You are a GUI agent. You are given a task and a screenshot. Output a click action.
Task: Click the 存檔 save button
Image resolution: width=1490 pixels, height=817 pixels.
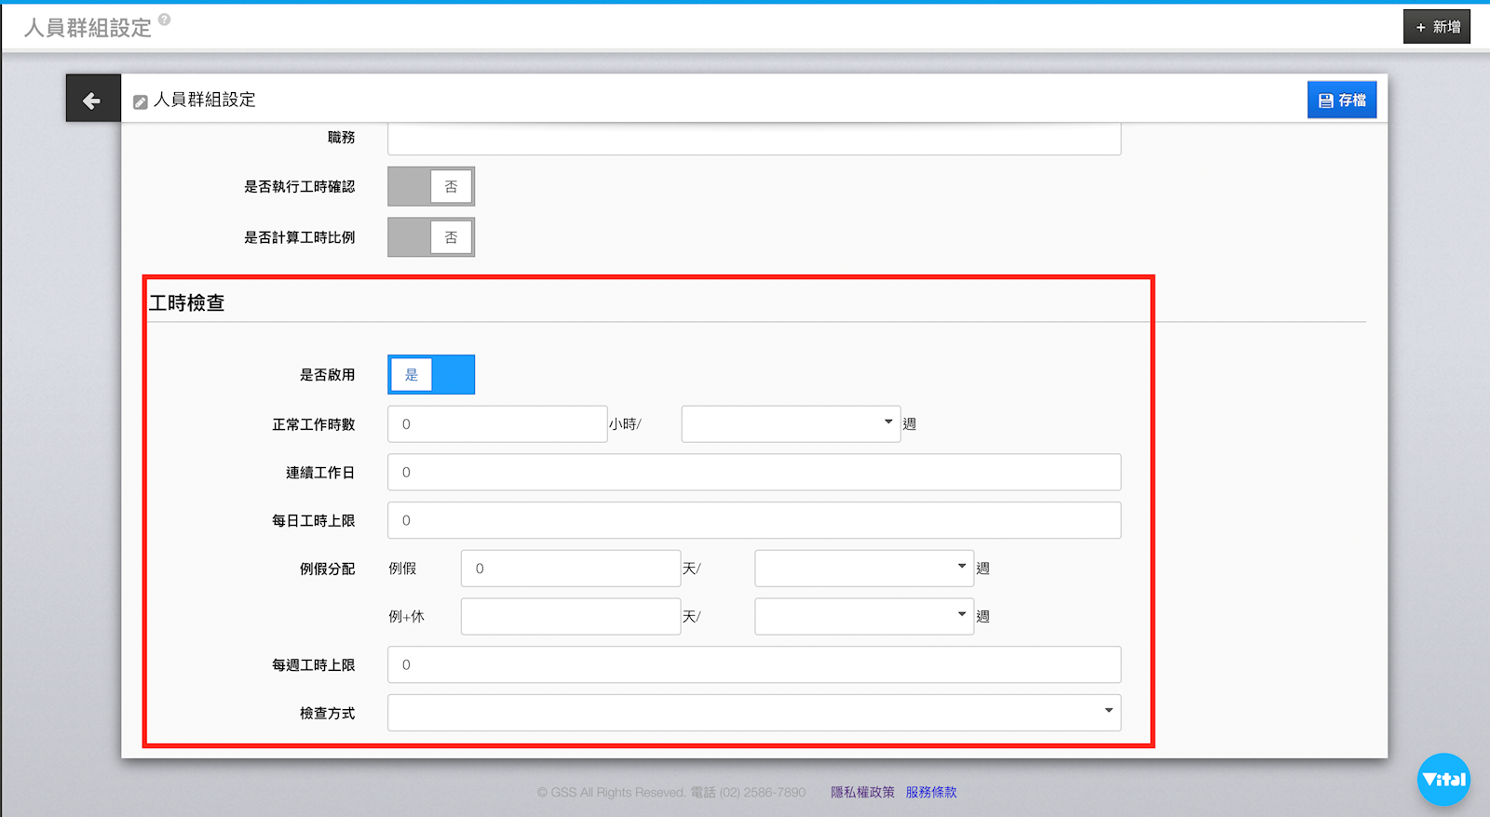(1341, 100)
